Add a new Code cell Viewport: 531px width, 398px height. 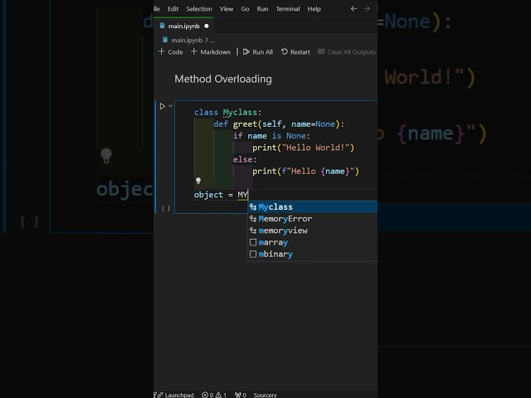tap(170, 51)
